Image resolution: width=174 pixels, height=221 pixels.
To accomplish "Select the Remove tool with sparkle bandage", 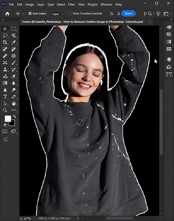I will click(14, 49).
